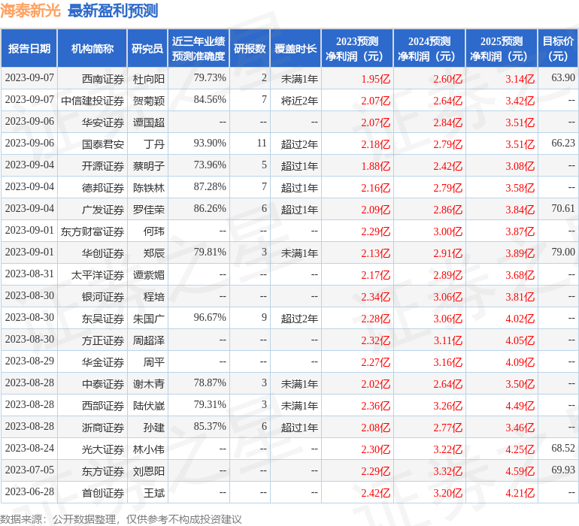Click the 2024预测净利润 column header
The height and width of the screenshot is (526, 579).
[x=429, y=48]
